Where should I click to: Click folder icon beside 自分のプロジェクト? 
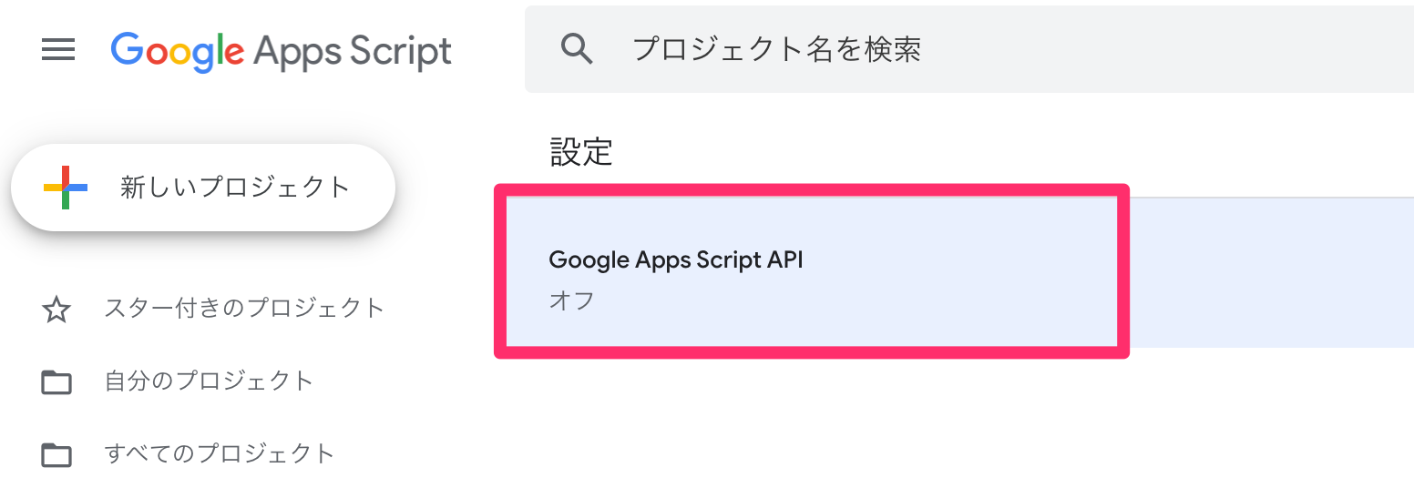click(56, 382)
